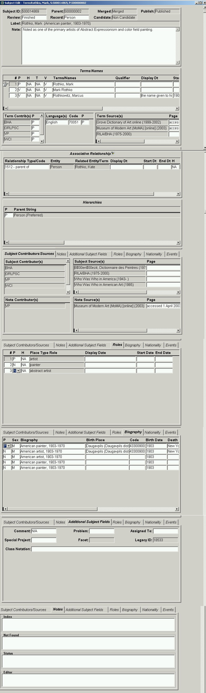The height and width of the screenshot is (693, 206).
Task: Click the Legacy ID field 18533
Action: [x=165, y=540]
